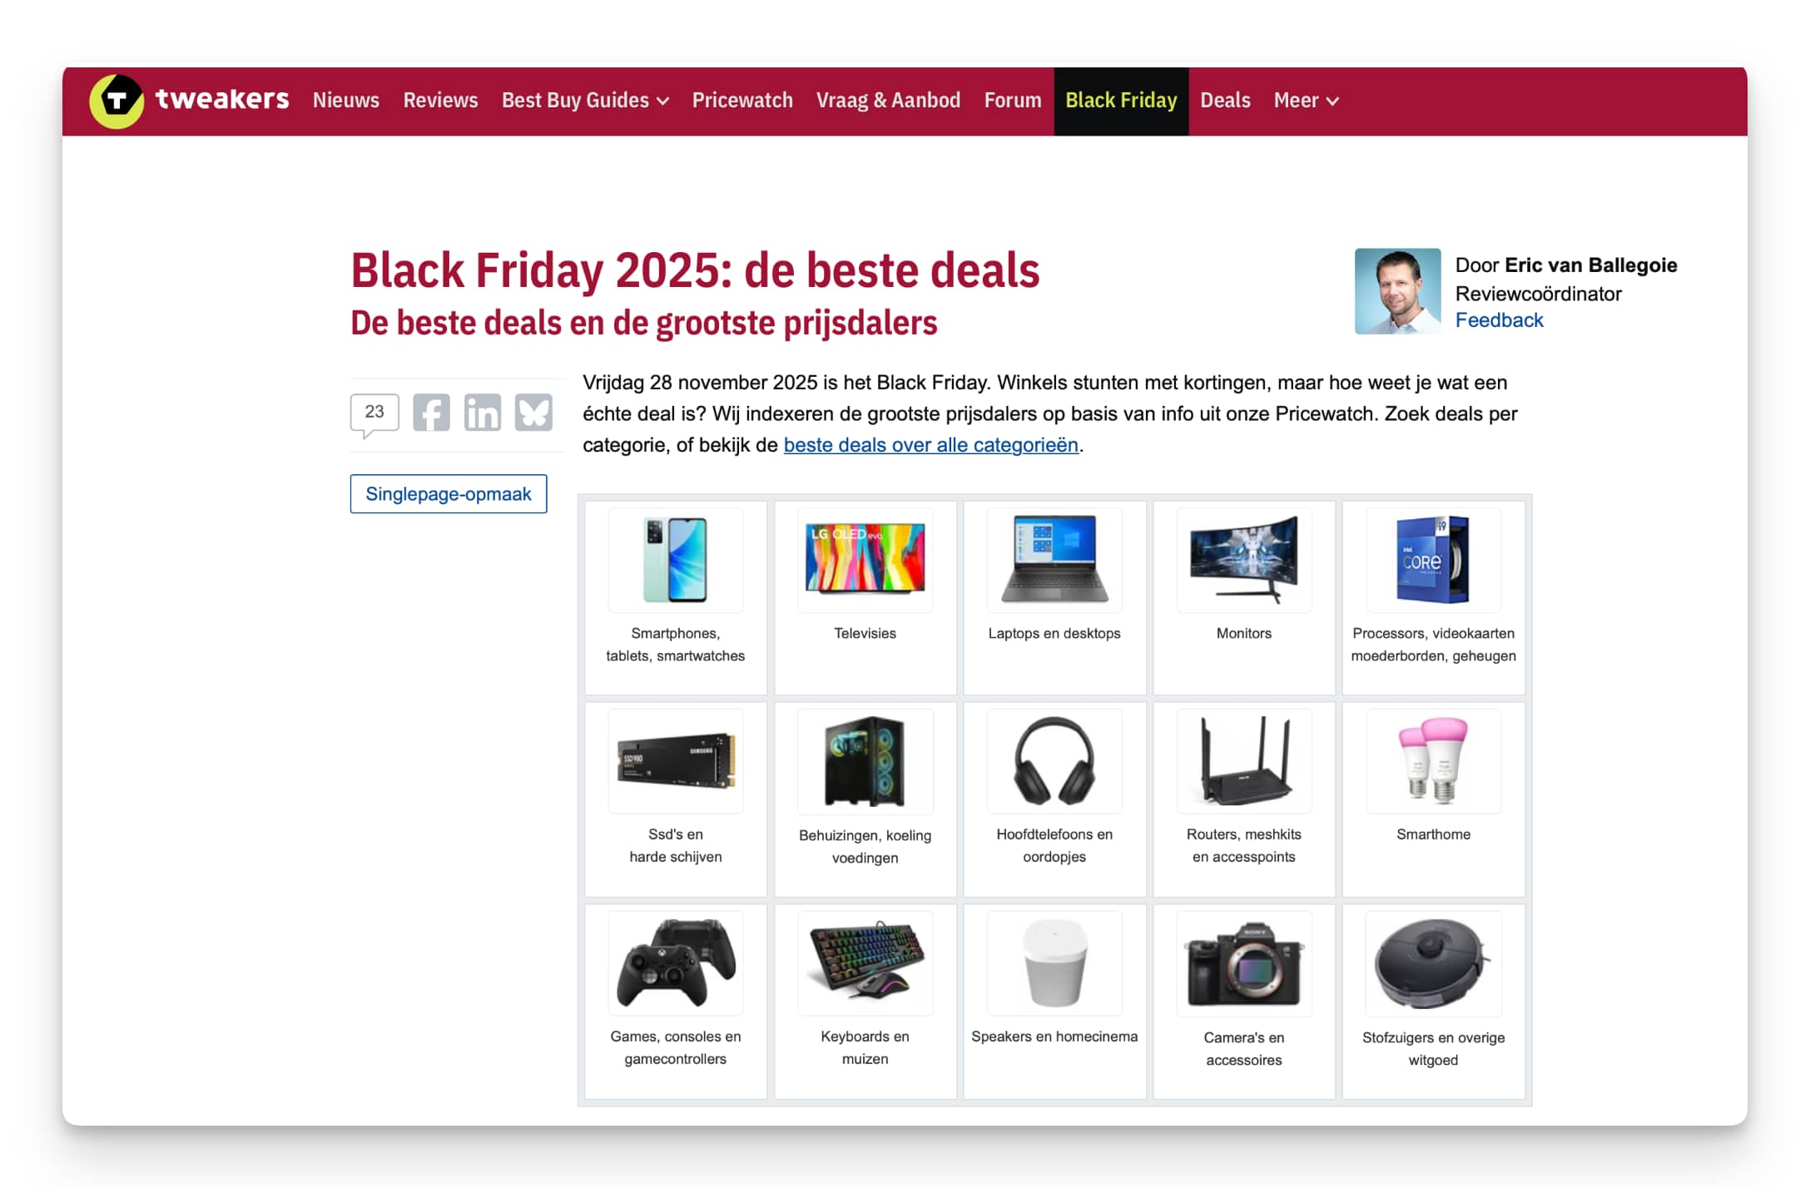
Task: Share the article on LinkedIn
Action: pyautogui.click(x=482, y=412)
